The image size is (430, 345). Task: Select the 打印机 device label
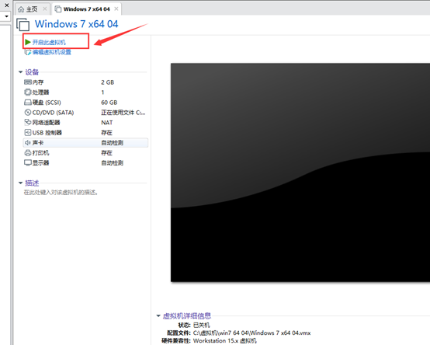point(40,153)
